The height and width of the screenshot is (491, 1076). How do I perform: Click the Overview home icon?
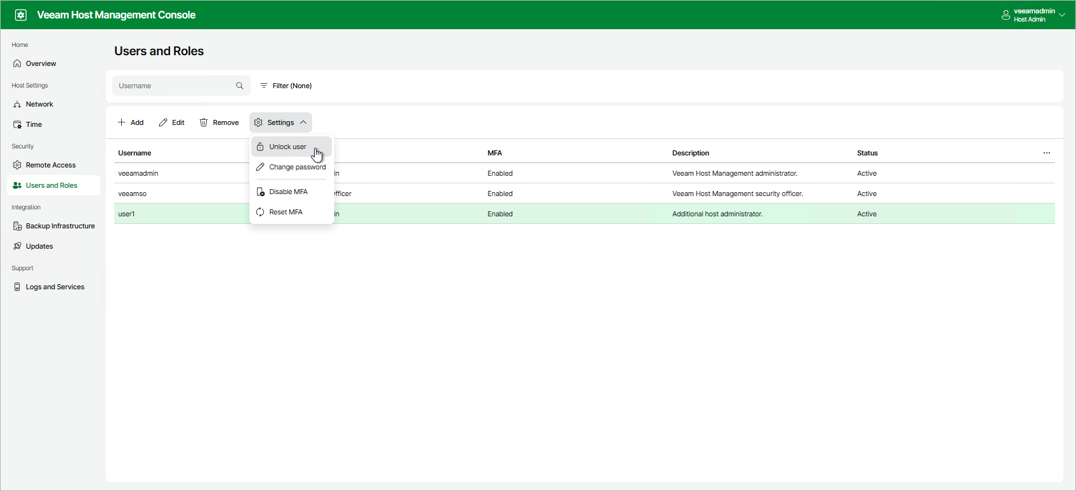point(17,63)
